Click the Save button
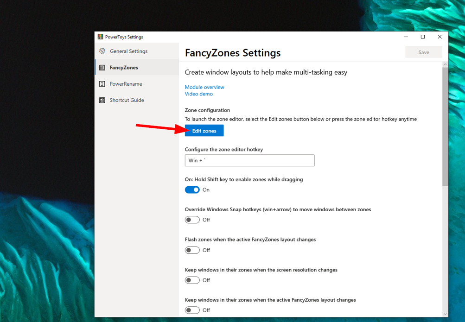465x322 pixels. 423,52
